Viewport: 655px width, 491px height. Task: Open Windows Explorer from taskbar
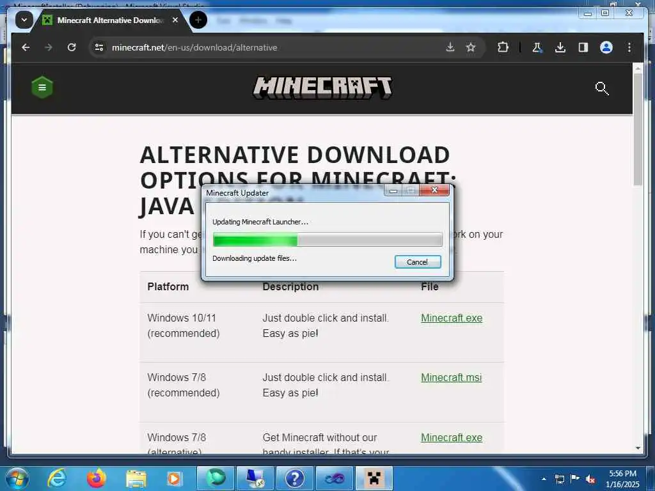[x=136, y=478]
